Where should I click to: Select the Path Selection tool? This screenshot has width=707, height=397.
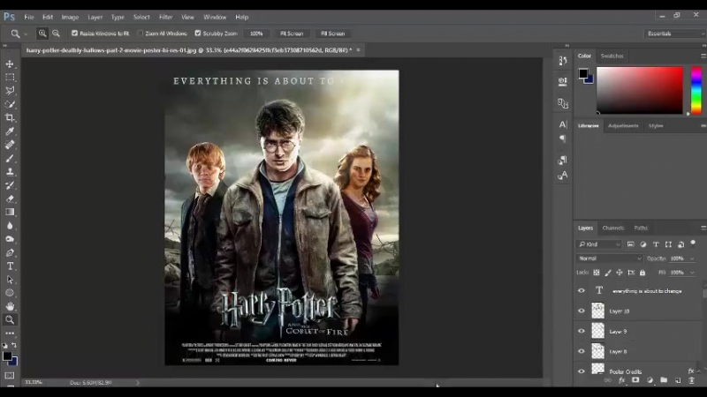tap(10, 280)
